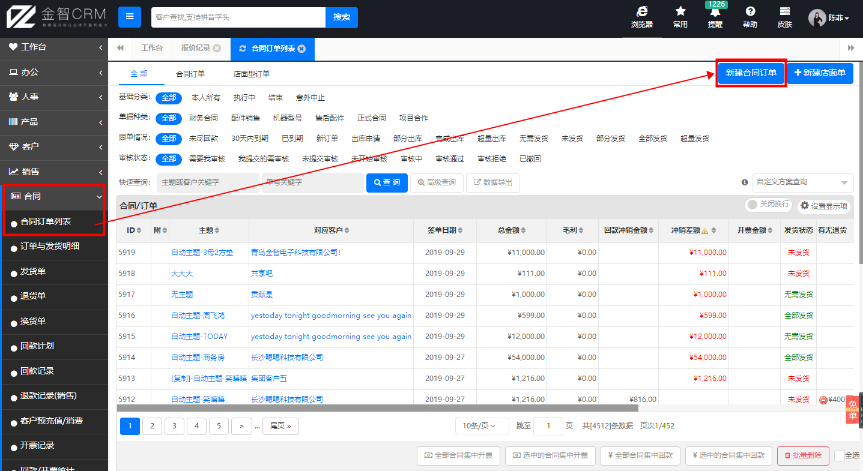The image size is (863, 471).
Task: Sort by 回款冲销金额 column arrows
Action: pos(652,230)
